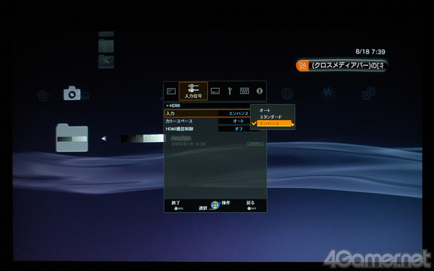
Task: Open the installation screen tab icon
Action: (215, 91)
